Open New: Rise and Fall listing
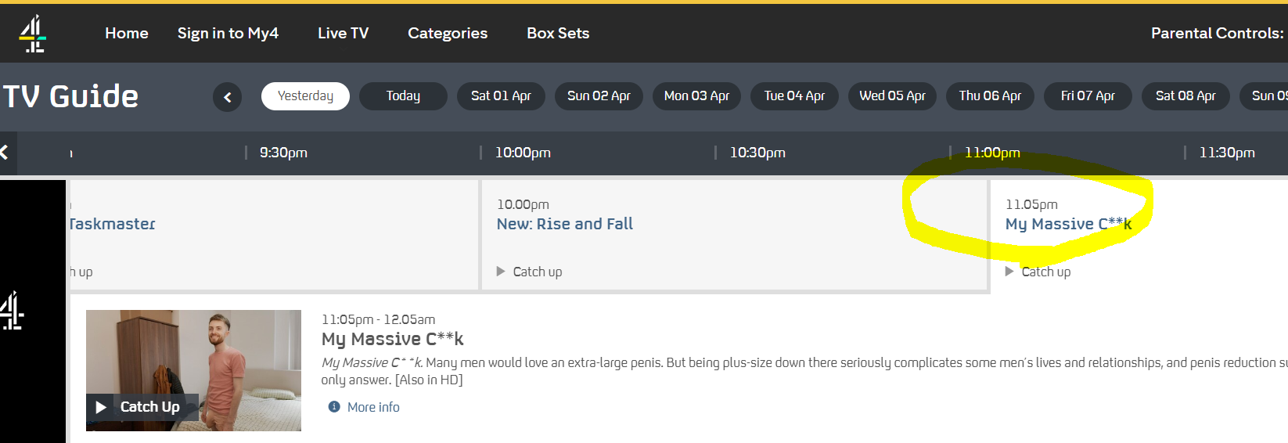1288x443 pixels. [x=565, y=224]
